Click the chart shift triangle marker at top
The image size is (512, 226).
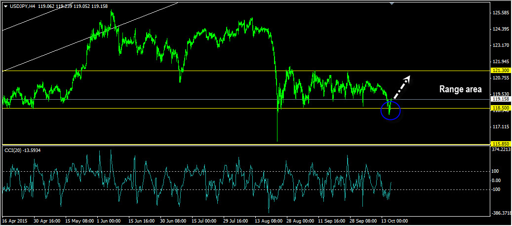(392, 4)
